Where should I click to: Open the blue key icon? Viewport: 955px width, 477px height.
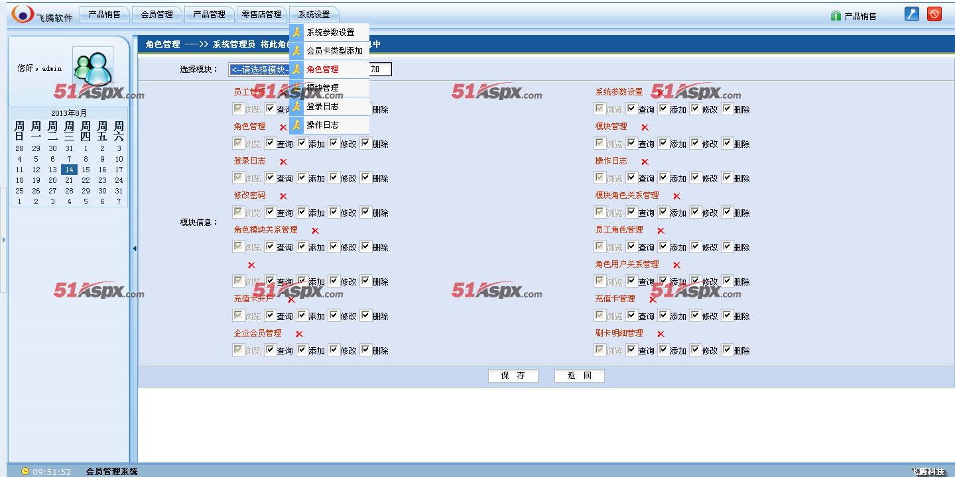[912, 14]
